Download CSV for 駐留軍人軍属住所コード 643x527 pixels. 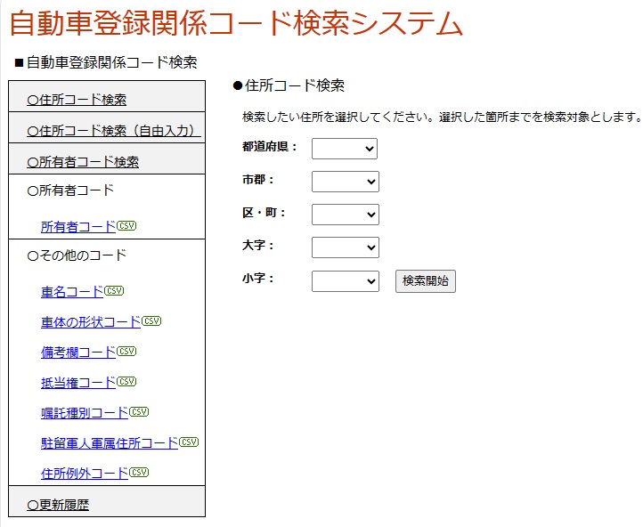point(189,442)
